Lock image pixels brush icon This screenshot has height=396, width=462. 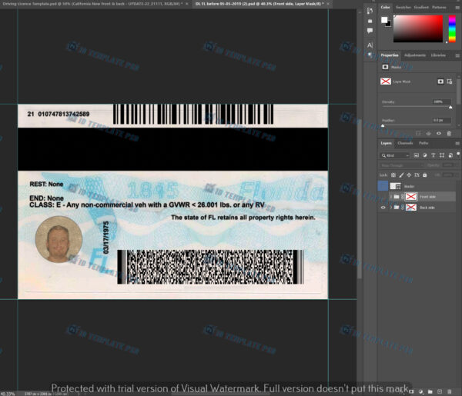tap(401, 175)
